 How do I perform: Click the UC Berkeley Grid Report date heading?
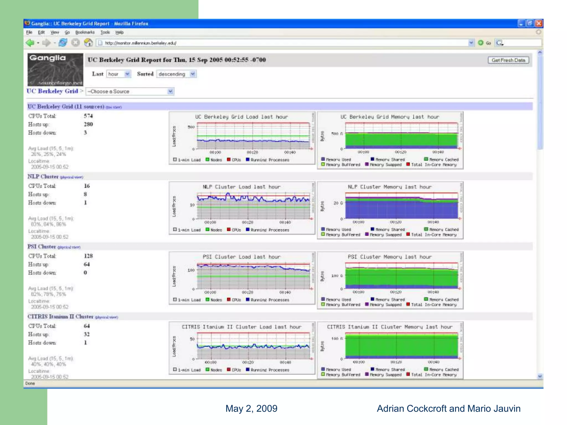177,60
